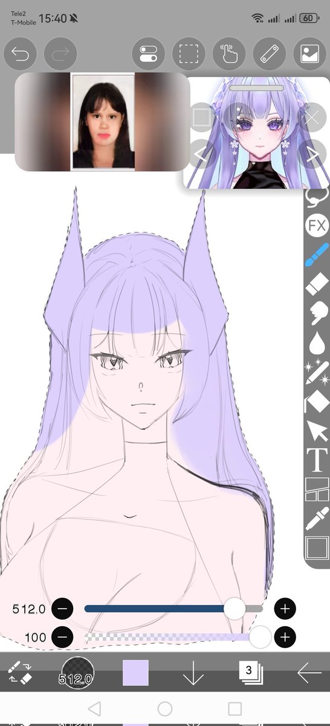Select the Eyedropper tool

point(317,518)
